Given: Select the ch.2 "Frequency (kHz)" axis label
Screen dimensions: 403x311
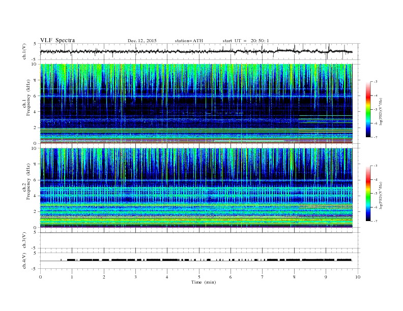Looking at the screenshot, I should click(28, 181).
